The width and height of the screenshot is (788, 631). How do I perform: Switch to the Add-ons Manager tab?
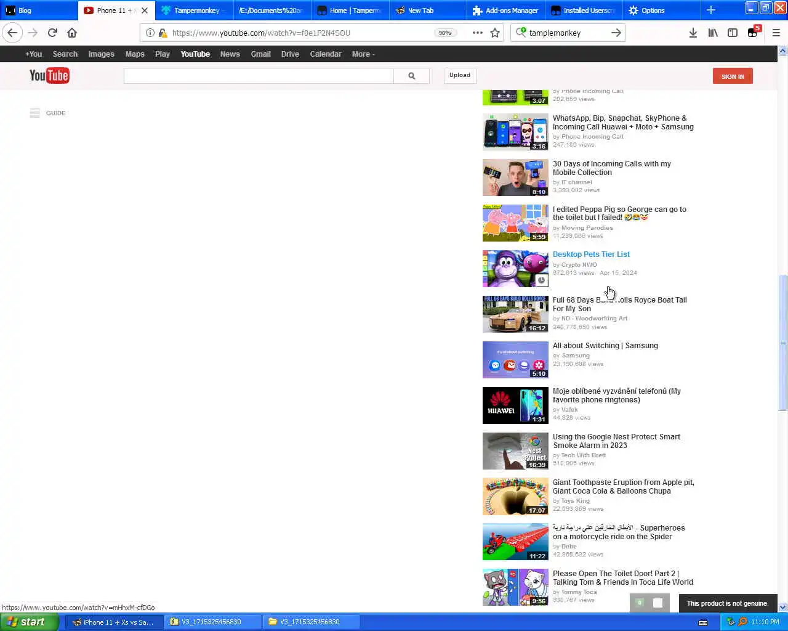point(506,10)
